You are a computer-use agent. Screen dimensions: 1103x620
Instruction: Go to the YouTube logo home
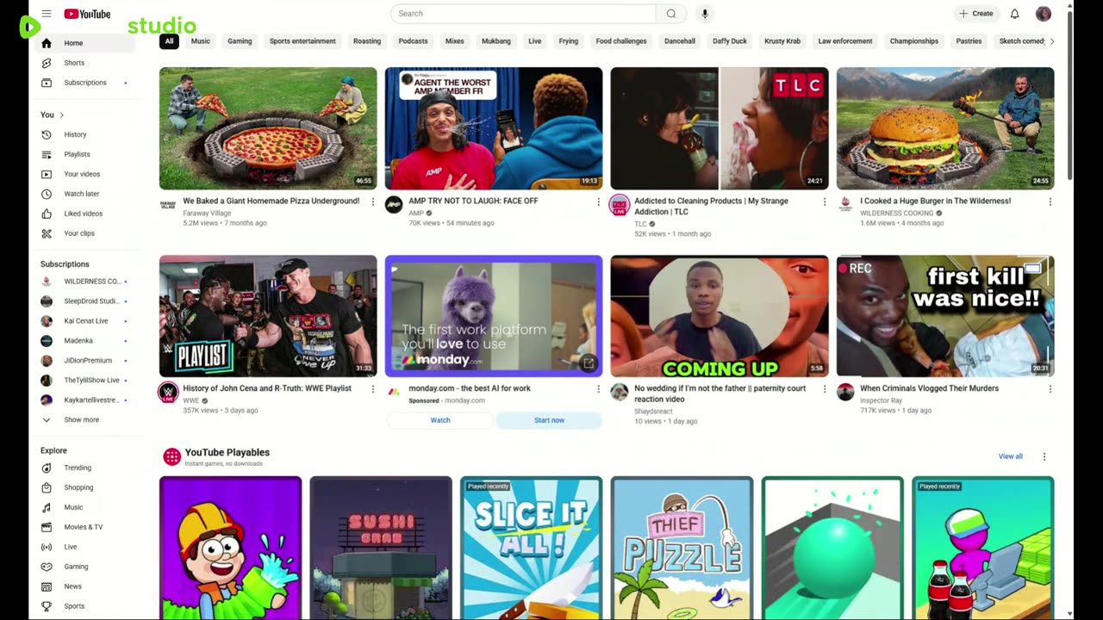[87, 14]
